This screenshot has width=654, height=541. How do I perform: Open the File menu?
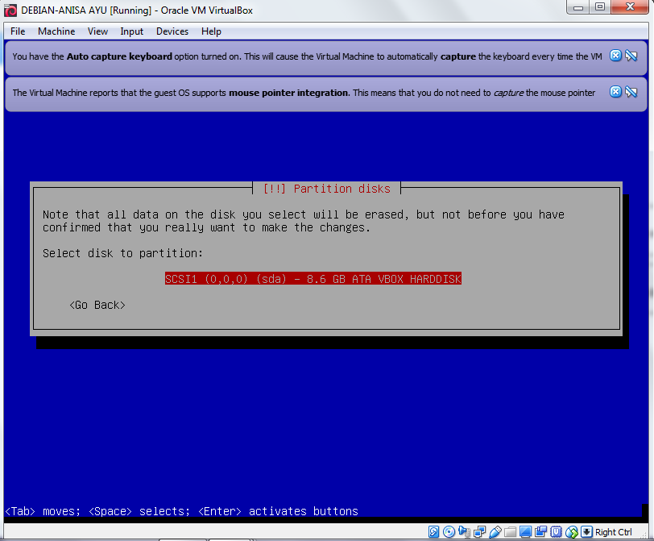point(18,31)
